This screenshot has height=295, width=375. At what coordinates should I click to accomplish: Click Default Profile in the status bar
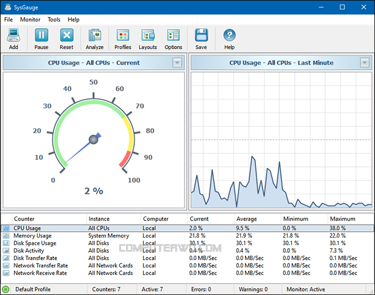[33, 289]
